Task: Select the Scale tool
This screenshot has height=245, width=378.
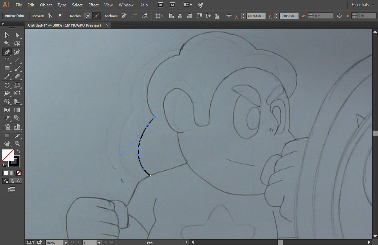Action: click(17, 85)
